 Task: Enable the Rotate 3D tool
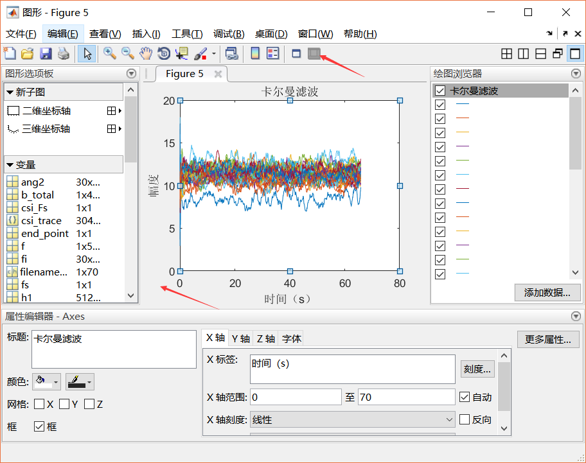[x=164, y=54]
